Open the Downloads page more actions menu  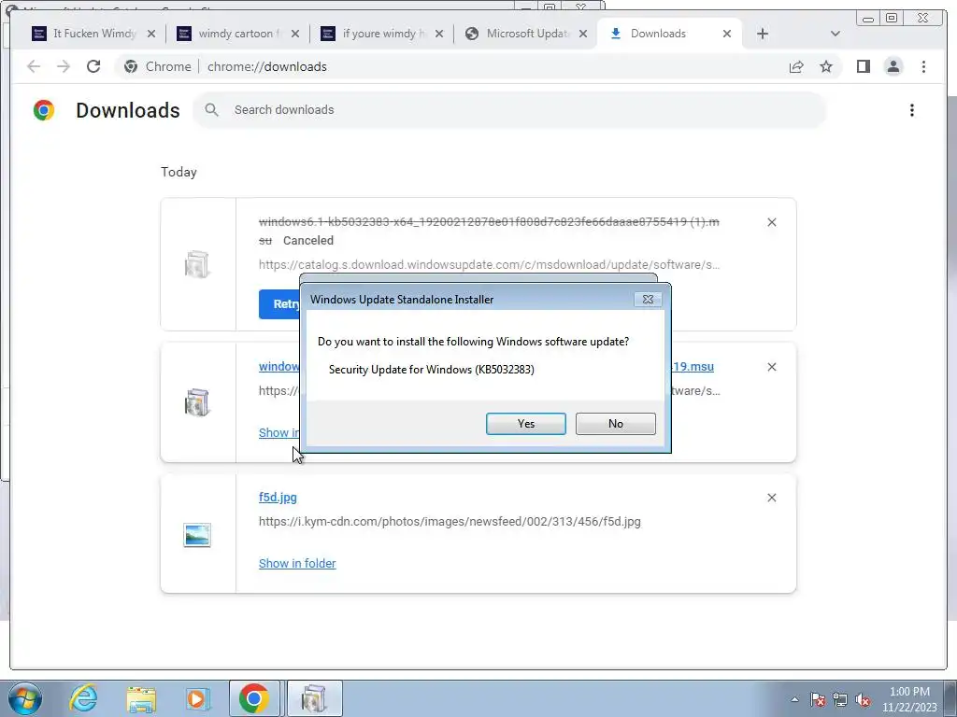coord(912,110)
